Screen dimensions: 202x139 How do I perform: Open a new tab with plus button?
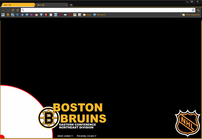pos(71,5)
